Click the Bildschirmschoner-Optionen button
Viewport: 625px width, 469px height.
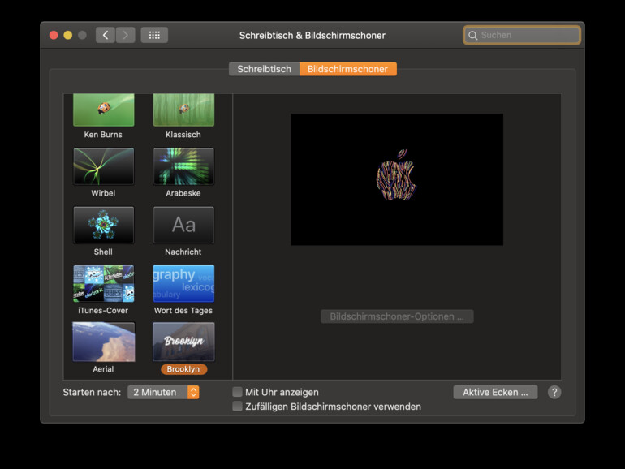click(397, 316)
